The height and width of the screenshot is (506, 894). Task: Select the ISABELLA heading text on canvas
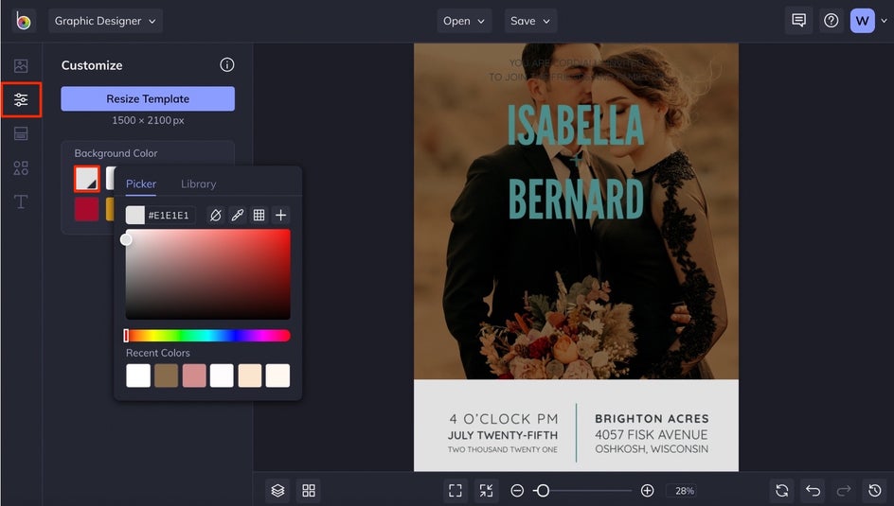click(576, 125)
